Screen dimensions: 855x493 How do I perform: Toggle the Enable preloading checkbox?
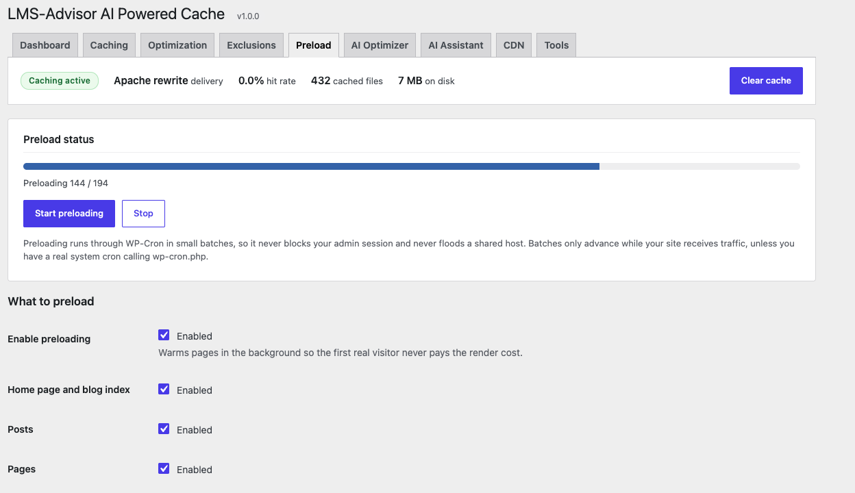tap(164, 335)
